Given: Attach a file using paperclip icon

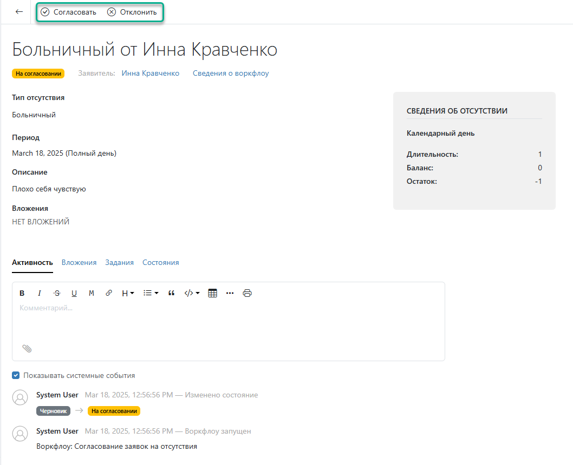Looking at the screenshot, I should click(27, 348).
